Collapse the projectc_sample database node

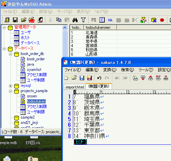(x=10, y=91)
